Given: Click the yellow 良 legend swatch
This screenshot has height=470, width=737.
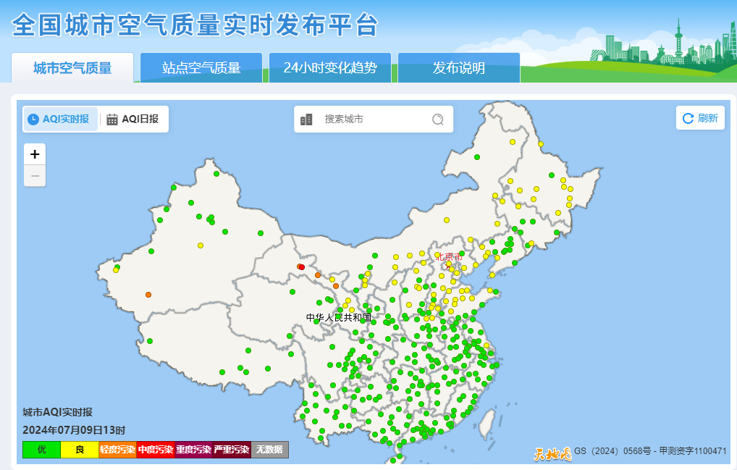Looking at the screenshot, I should pos(80,450).
